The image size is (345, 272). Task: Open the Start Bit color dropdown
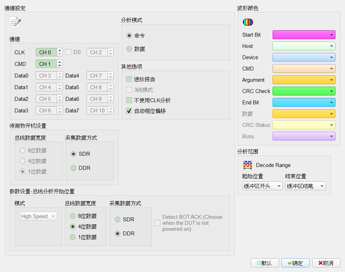tap(304, 35)
